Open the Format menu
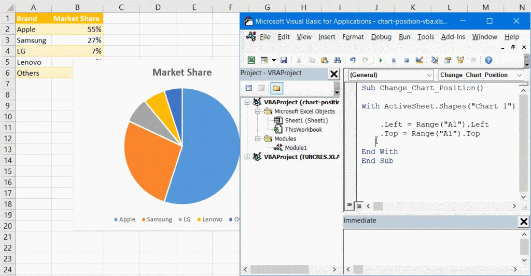 (353, 37)
